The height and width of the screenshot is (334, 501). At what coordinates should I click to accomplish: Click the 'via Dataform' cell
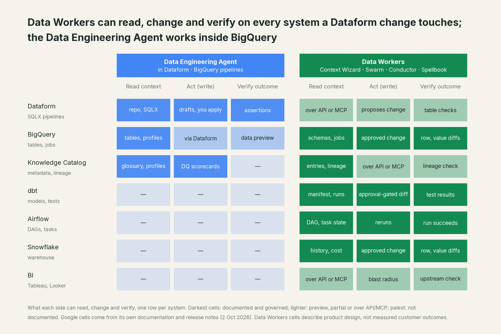pos(200,138)
